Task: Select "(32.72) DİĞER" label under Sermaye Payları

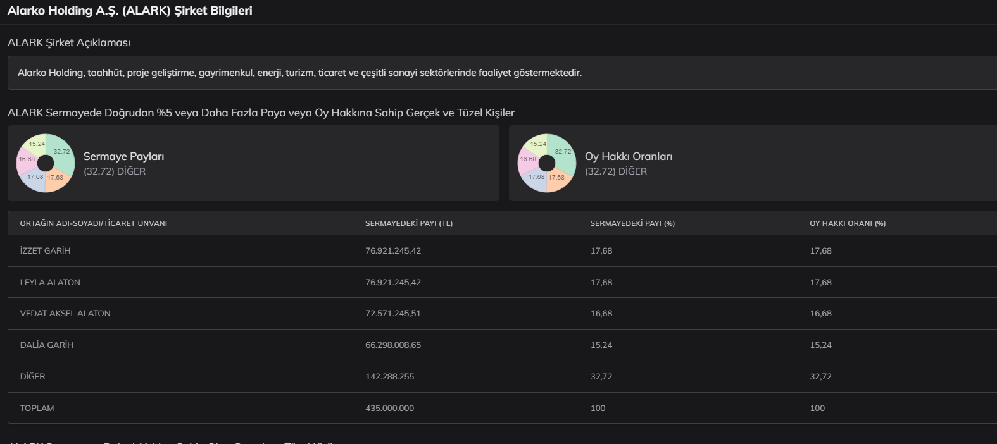Action: tap(115, 171)
